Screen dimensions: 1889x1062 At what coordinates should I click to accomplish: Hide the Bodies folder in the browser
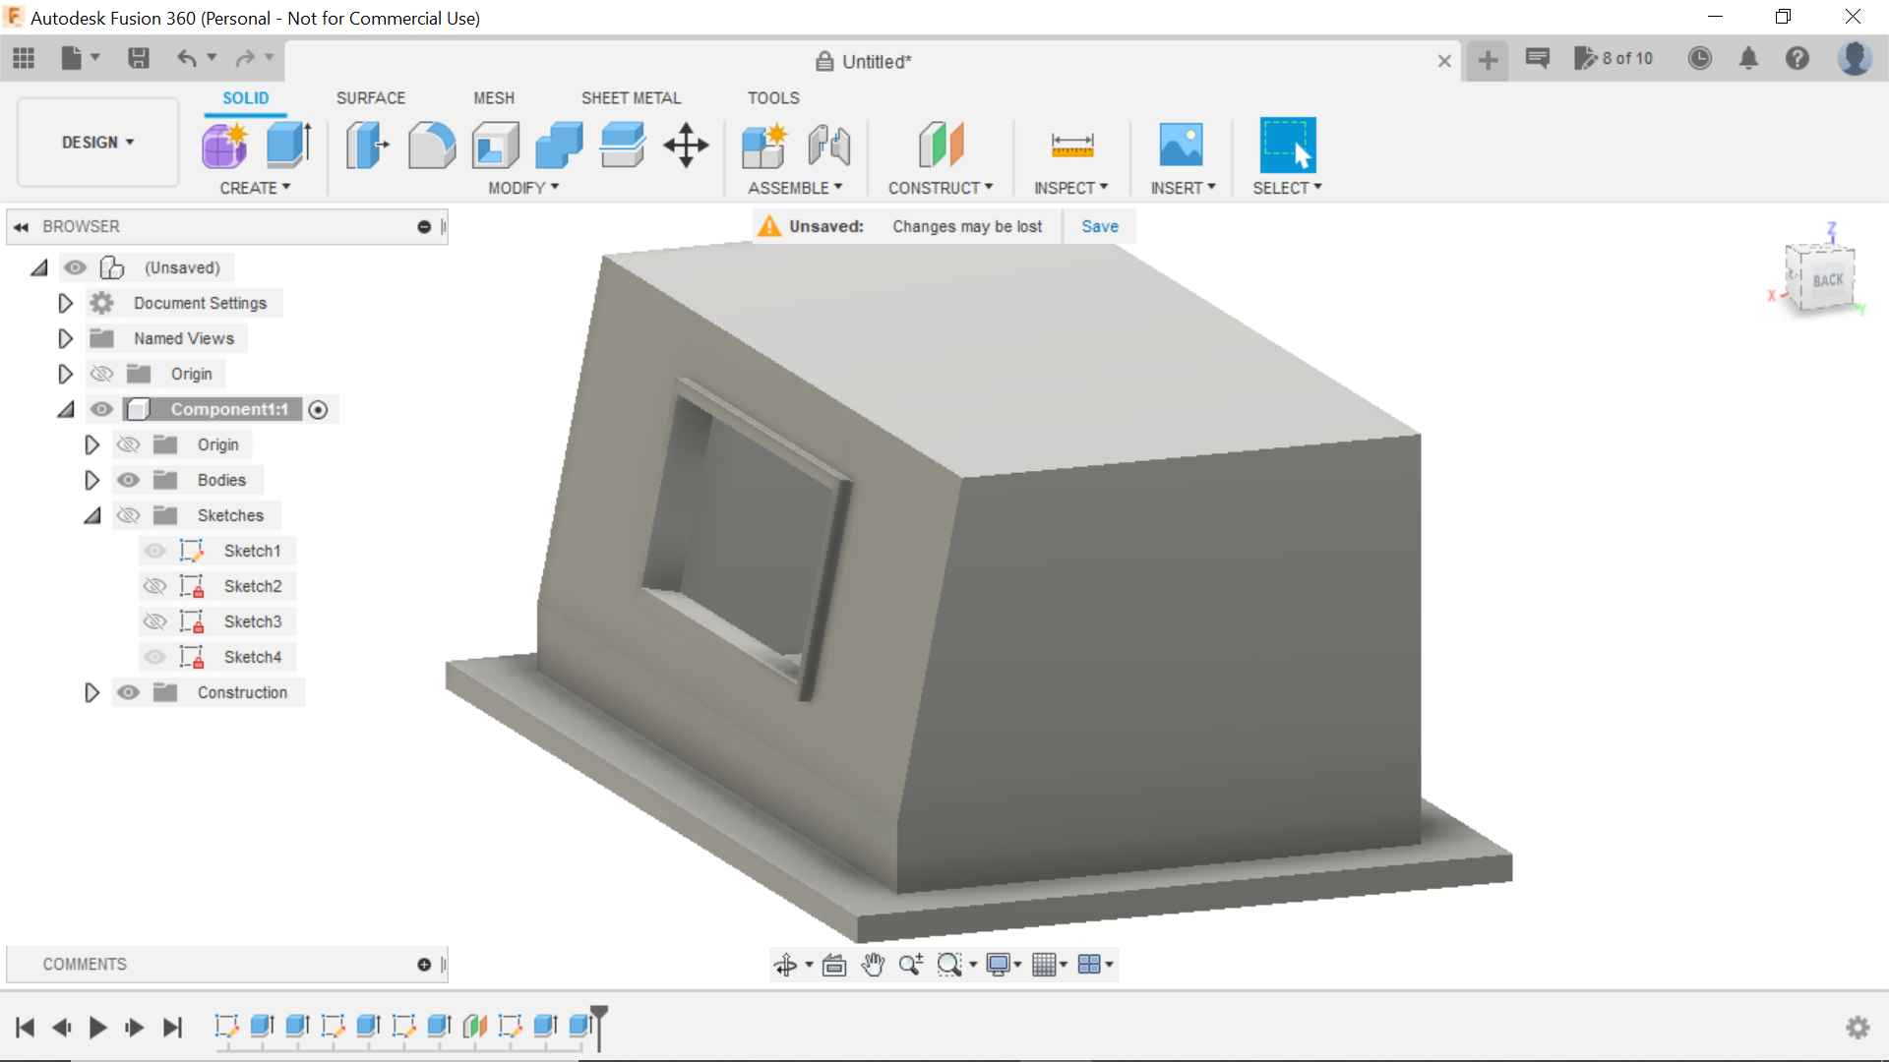(x=128, y=480)
